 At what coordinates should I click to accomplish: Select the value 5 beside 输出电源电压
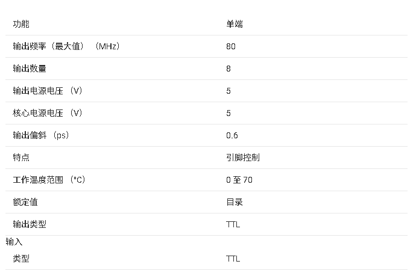click(228, 91)
